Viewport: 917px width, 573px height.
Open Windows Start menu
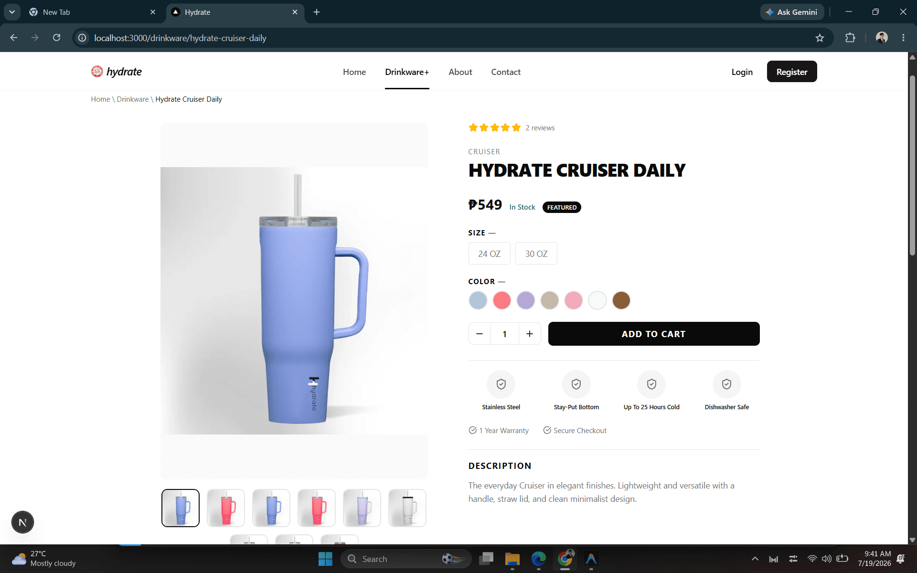click(x=325, y=559)
